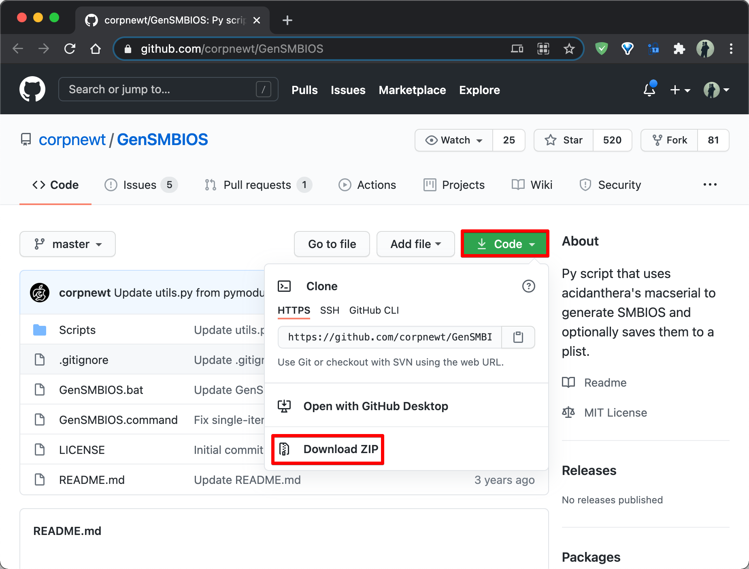
Task: Click Issues in the top navigation
Action: point(348,90)
